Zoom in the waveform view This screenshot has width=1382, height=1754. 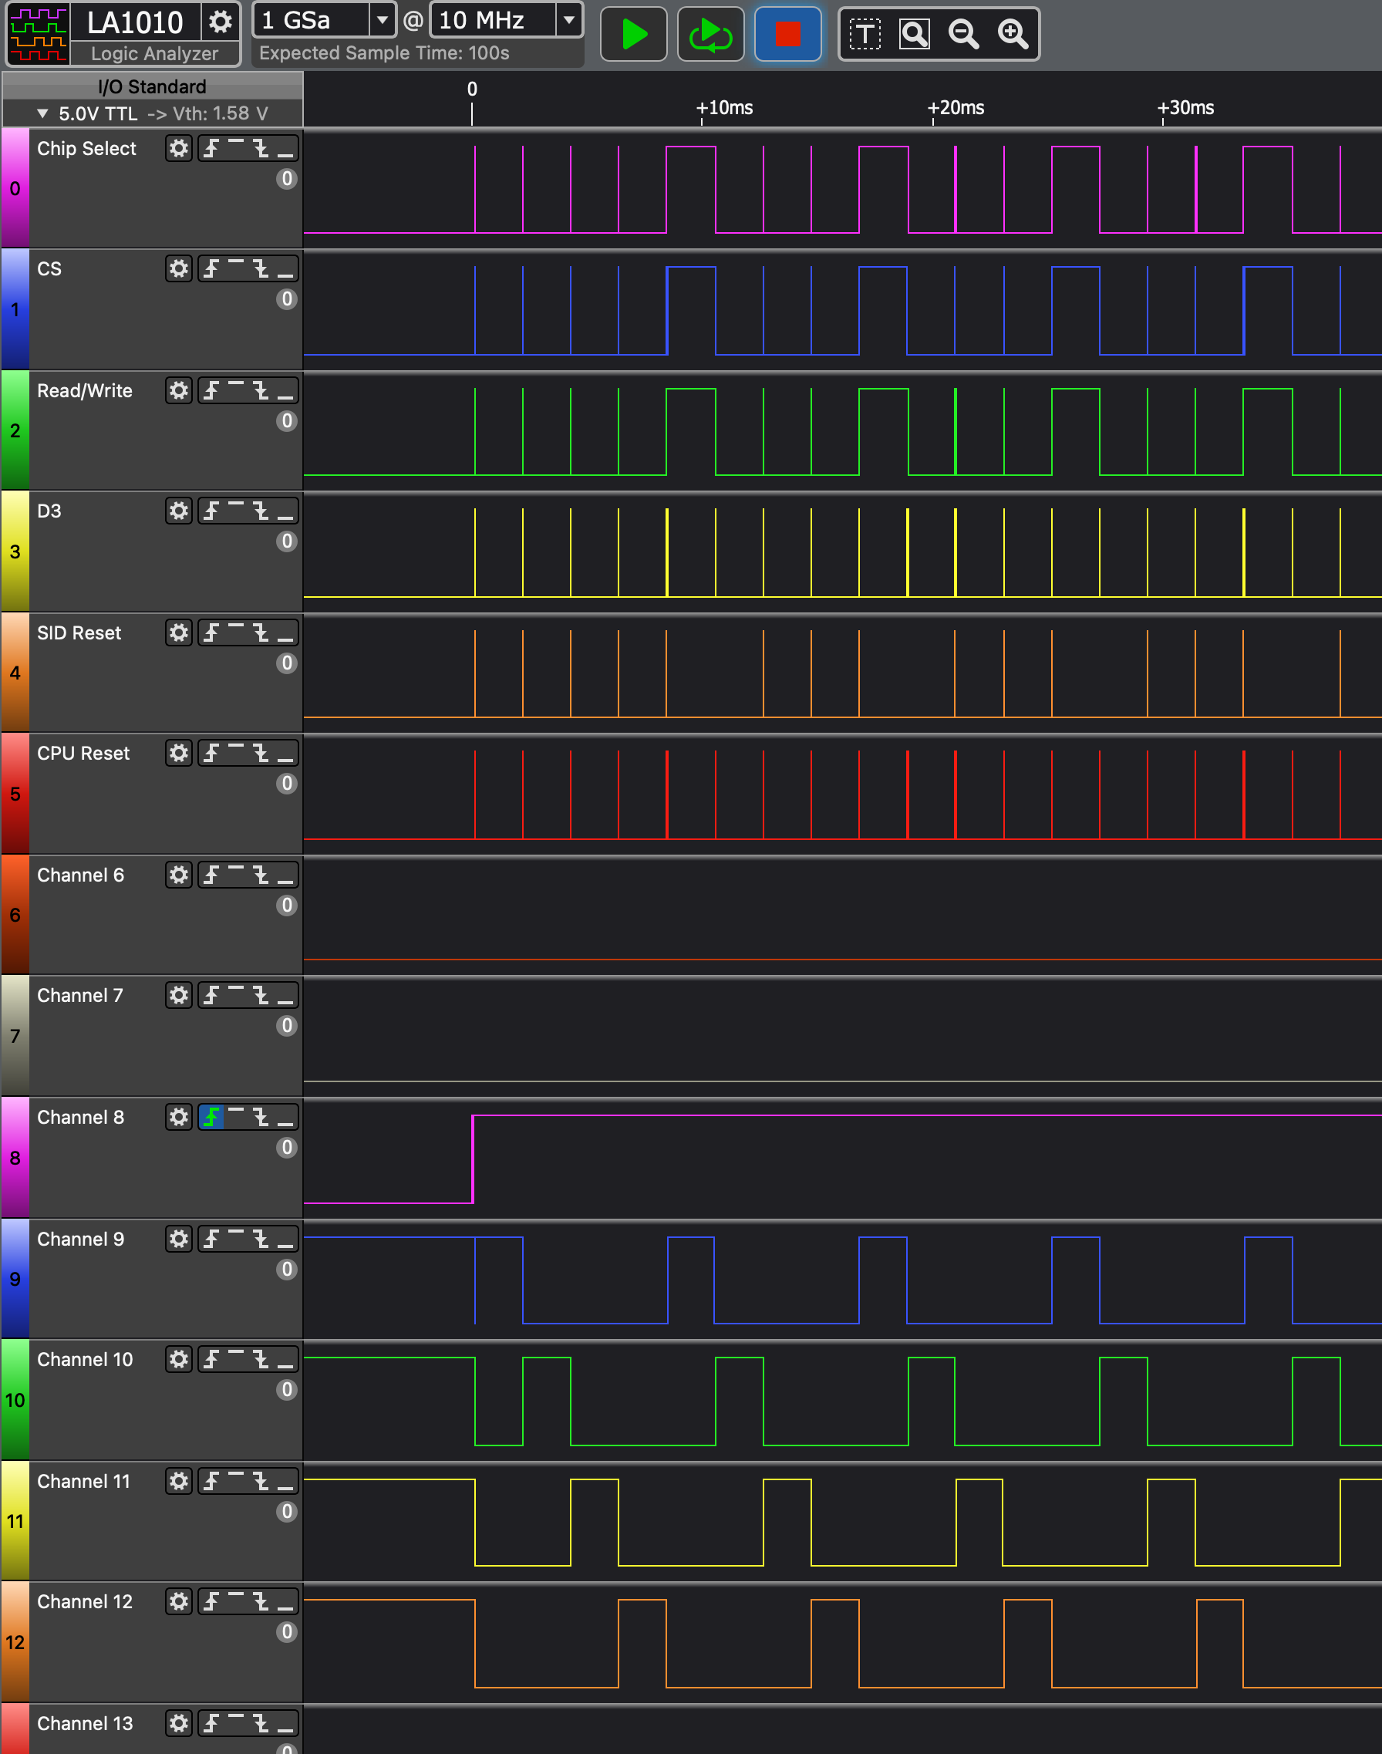coord(1013,35)
